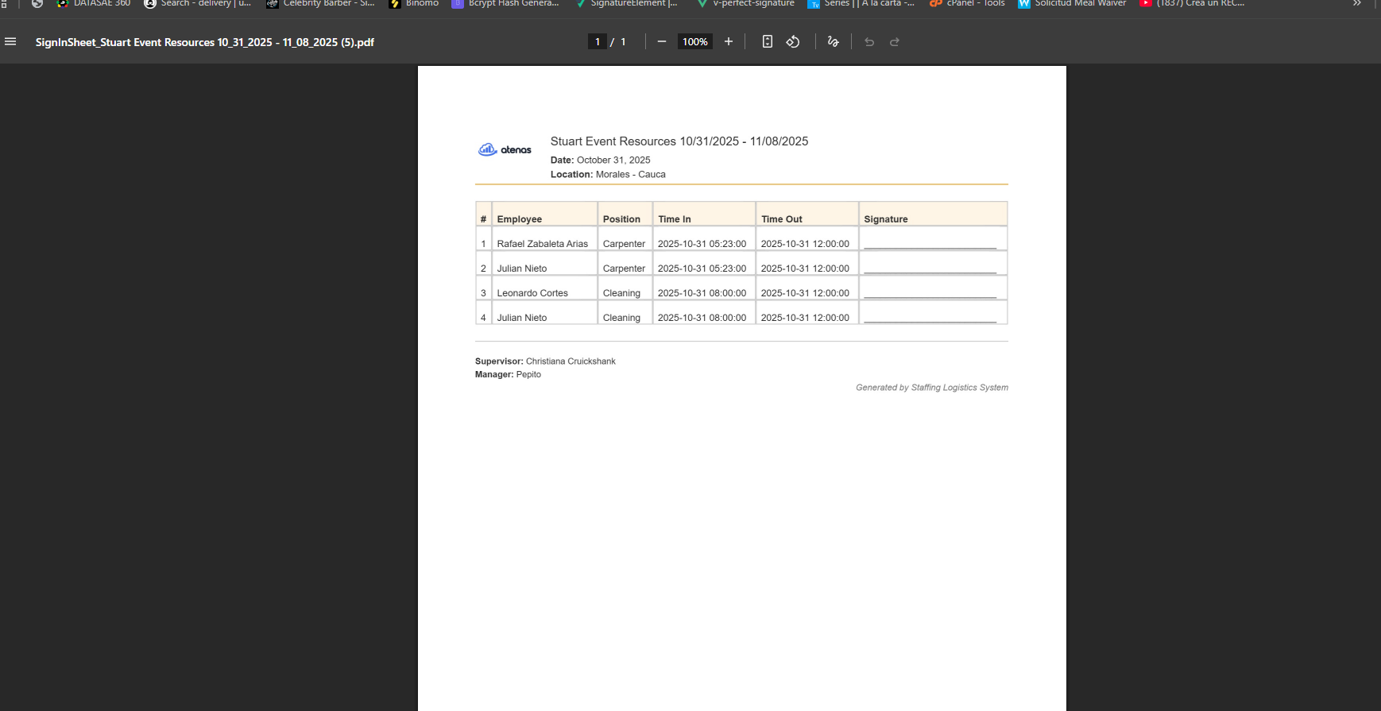Open the Bcrypt Hash Generator bookmark
The width and height of the screenshot is (1381, 711).
click(505, 4)
